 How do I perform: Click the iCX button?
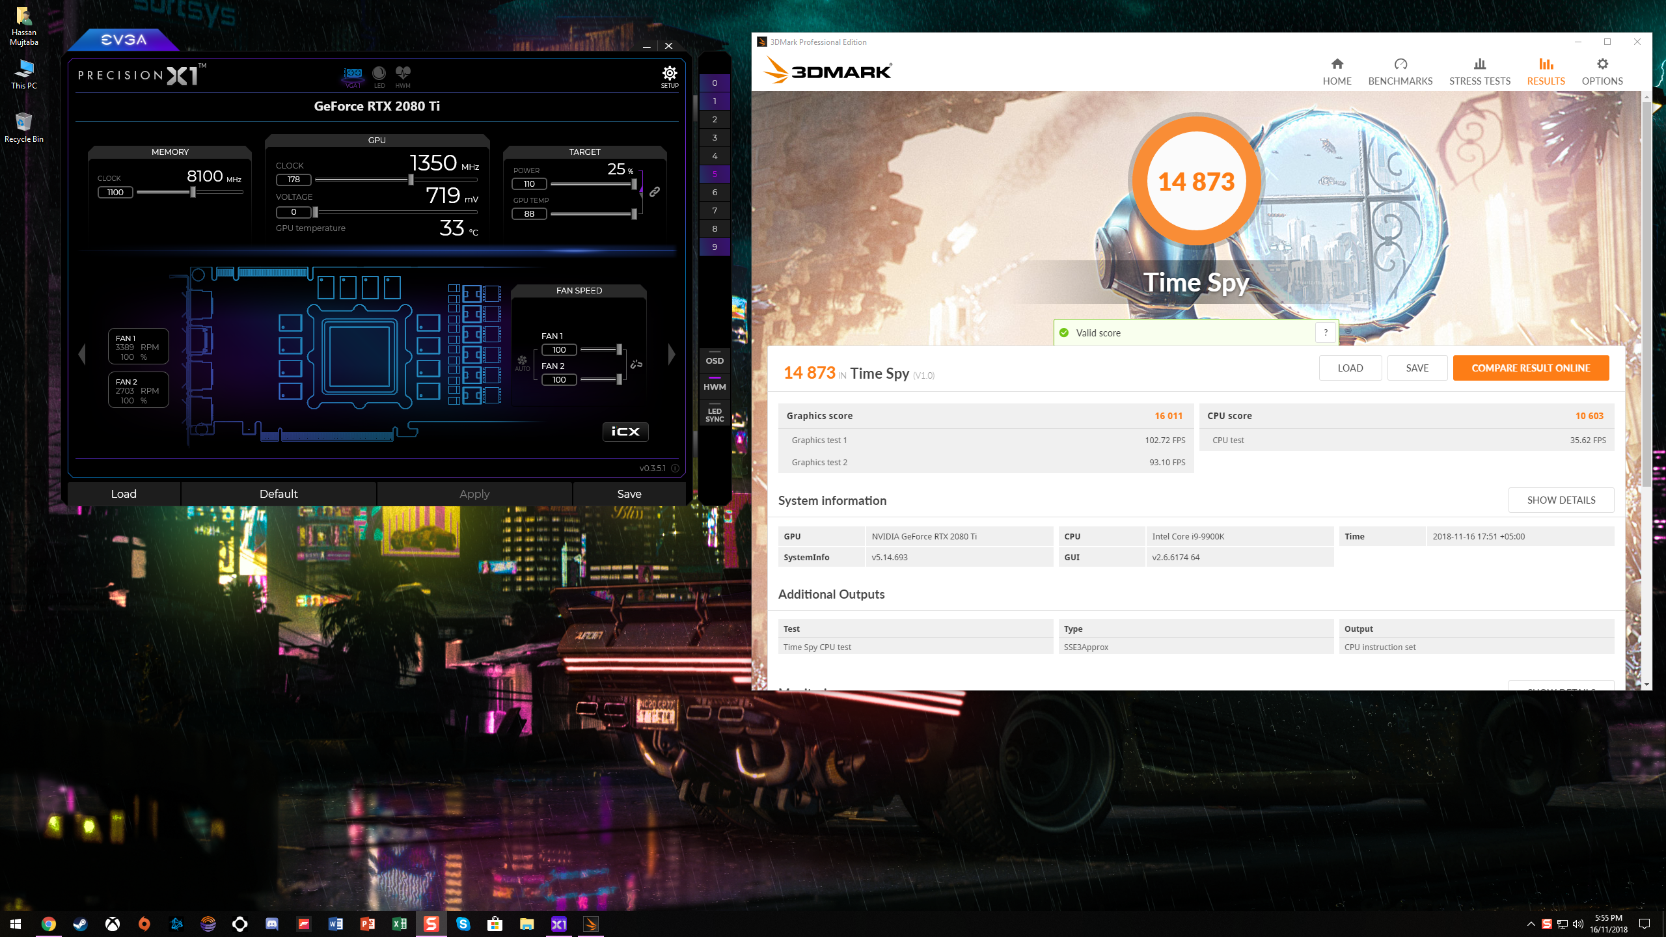coord(625,431)
